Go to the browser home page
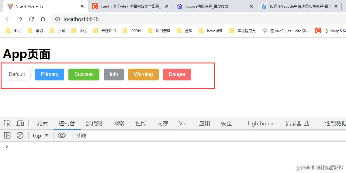Viewport: 346px width, 173px height. click(x=43, y=19)
